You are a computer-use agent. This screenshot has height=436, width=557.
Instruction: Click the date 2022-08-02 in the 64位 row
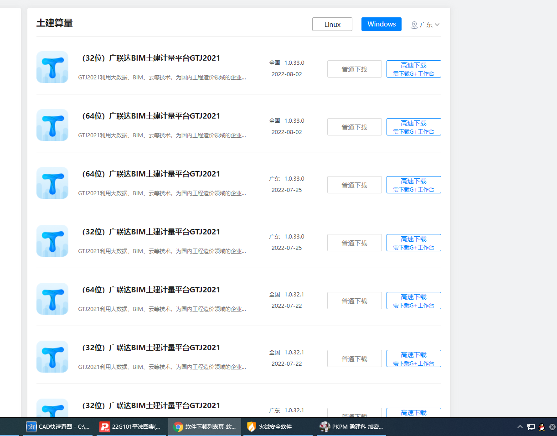pos(287,132)
